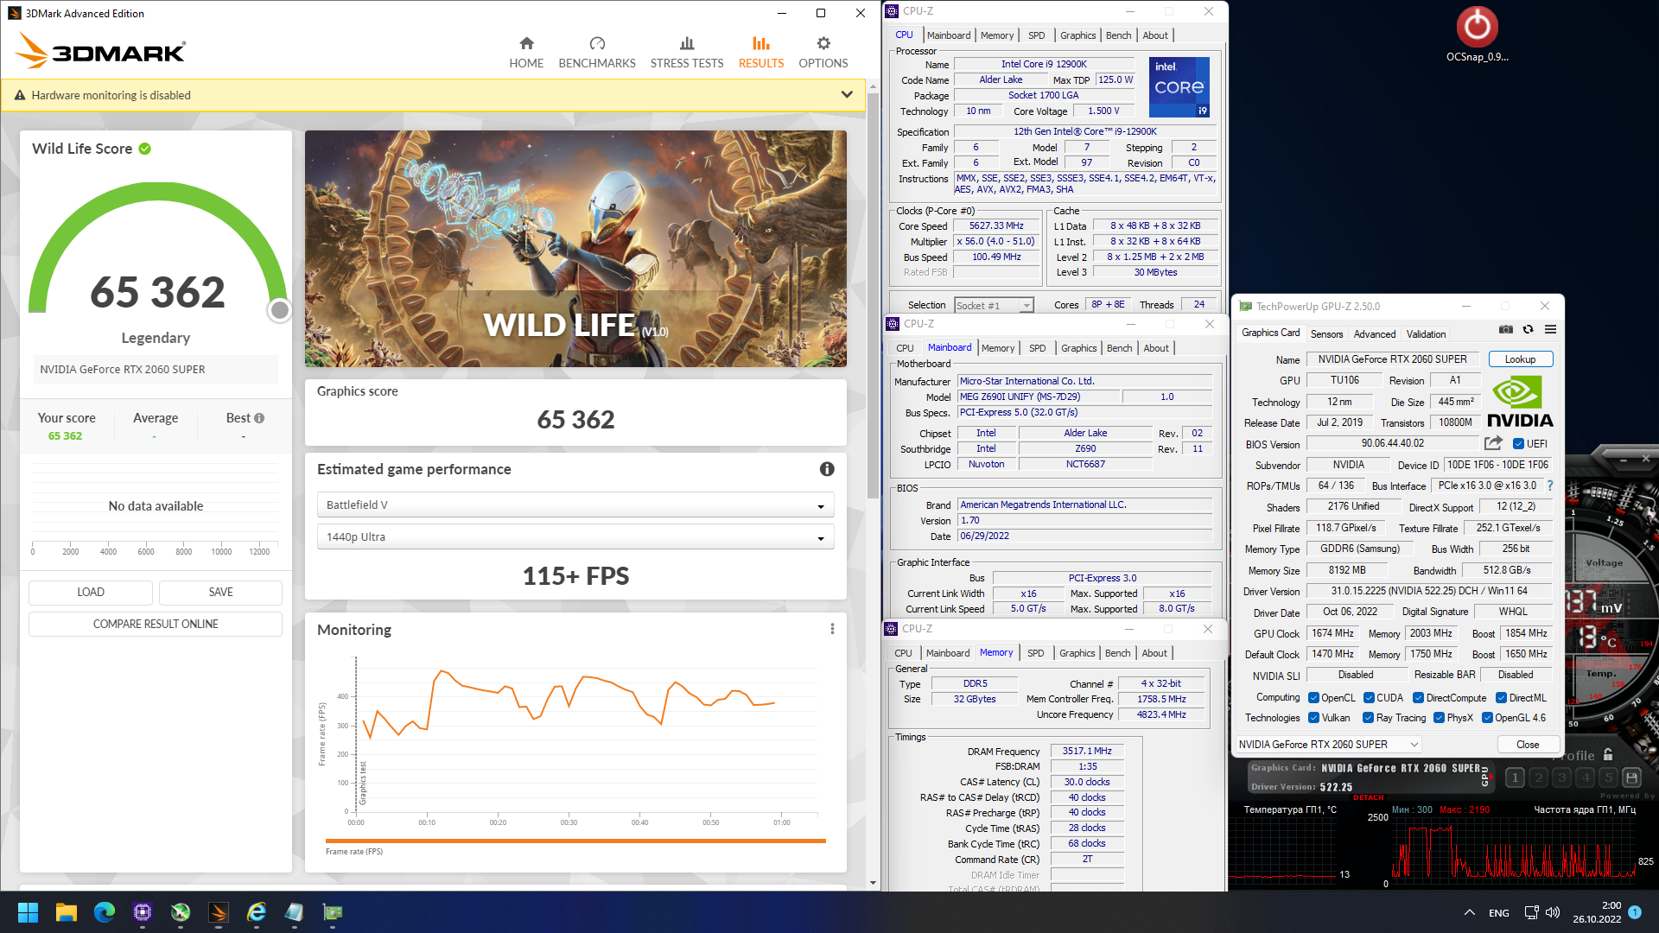Click the ENG language indicator
Image resolution: width=1659 pixels, height=933 pixels.
point(1499,913)
